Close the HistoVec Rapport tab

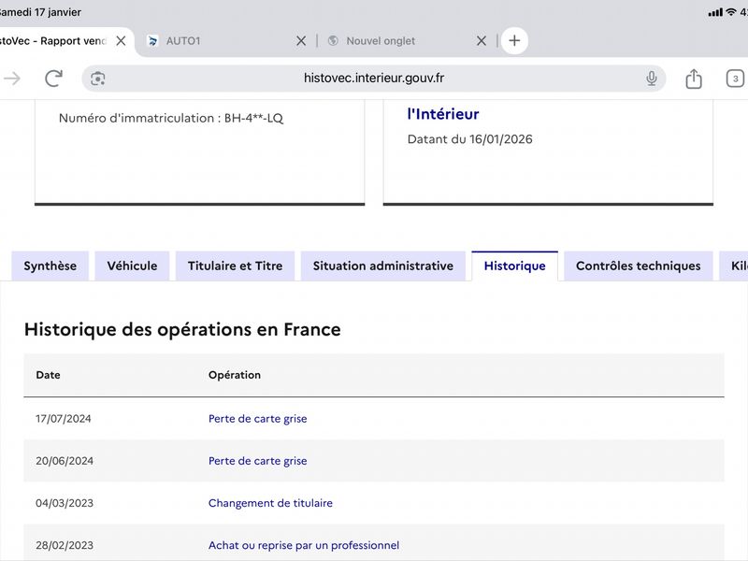pos(121,41)
